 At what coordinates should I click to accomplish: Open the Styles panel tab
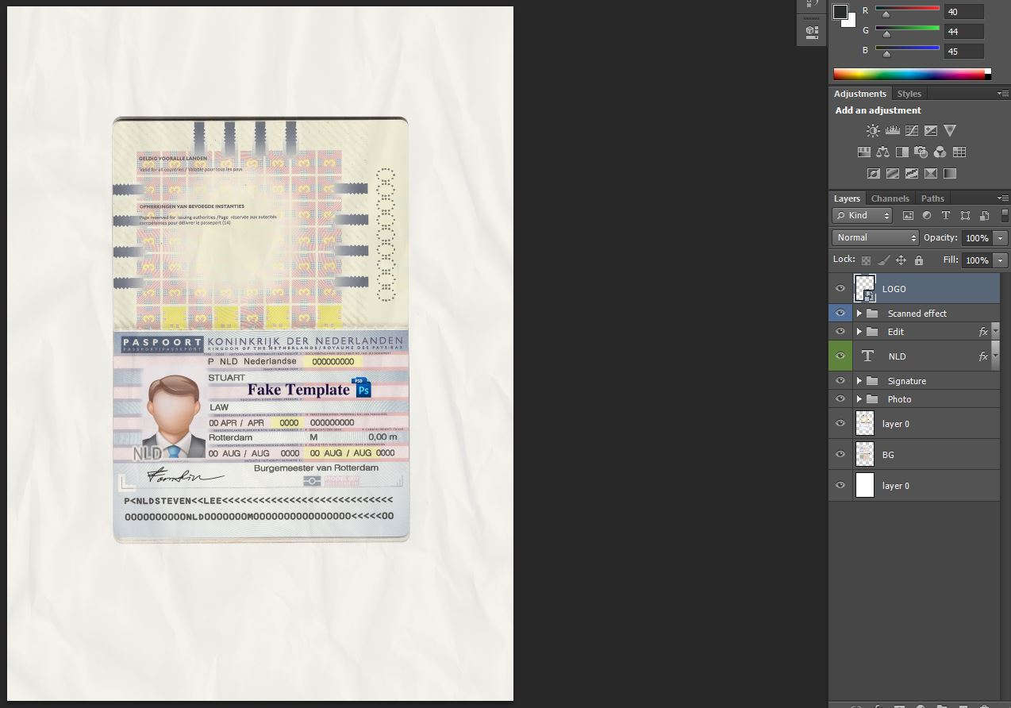coord(909,93)
